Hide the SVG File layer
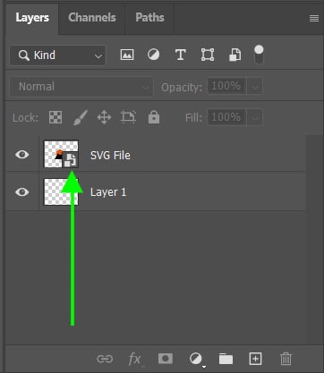The width and height of the screenshot is (324, 373). (22, 155)
